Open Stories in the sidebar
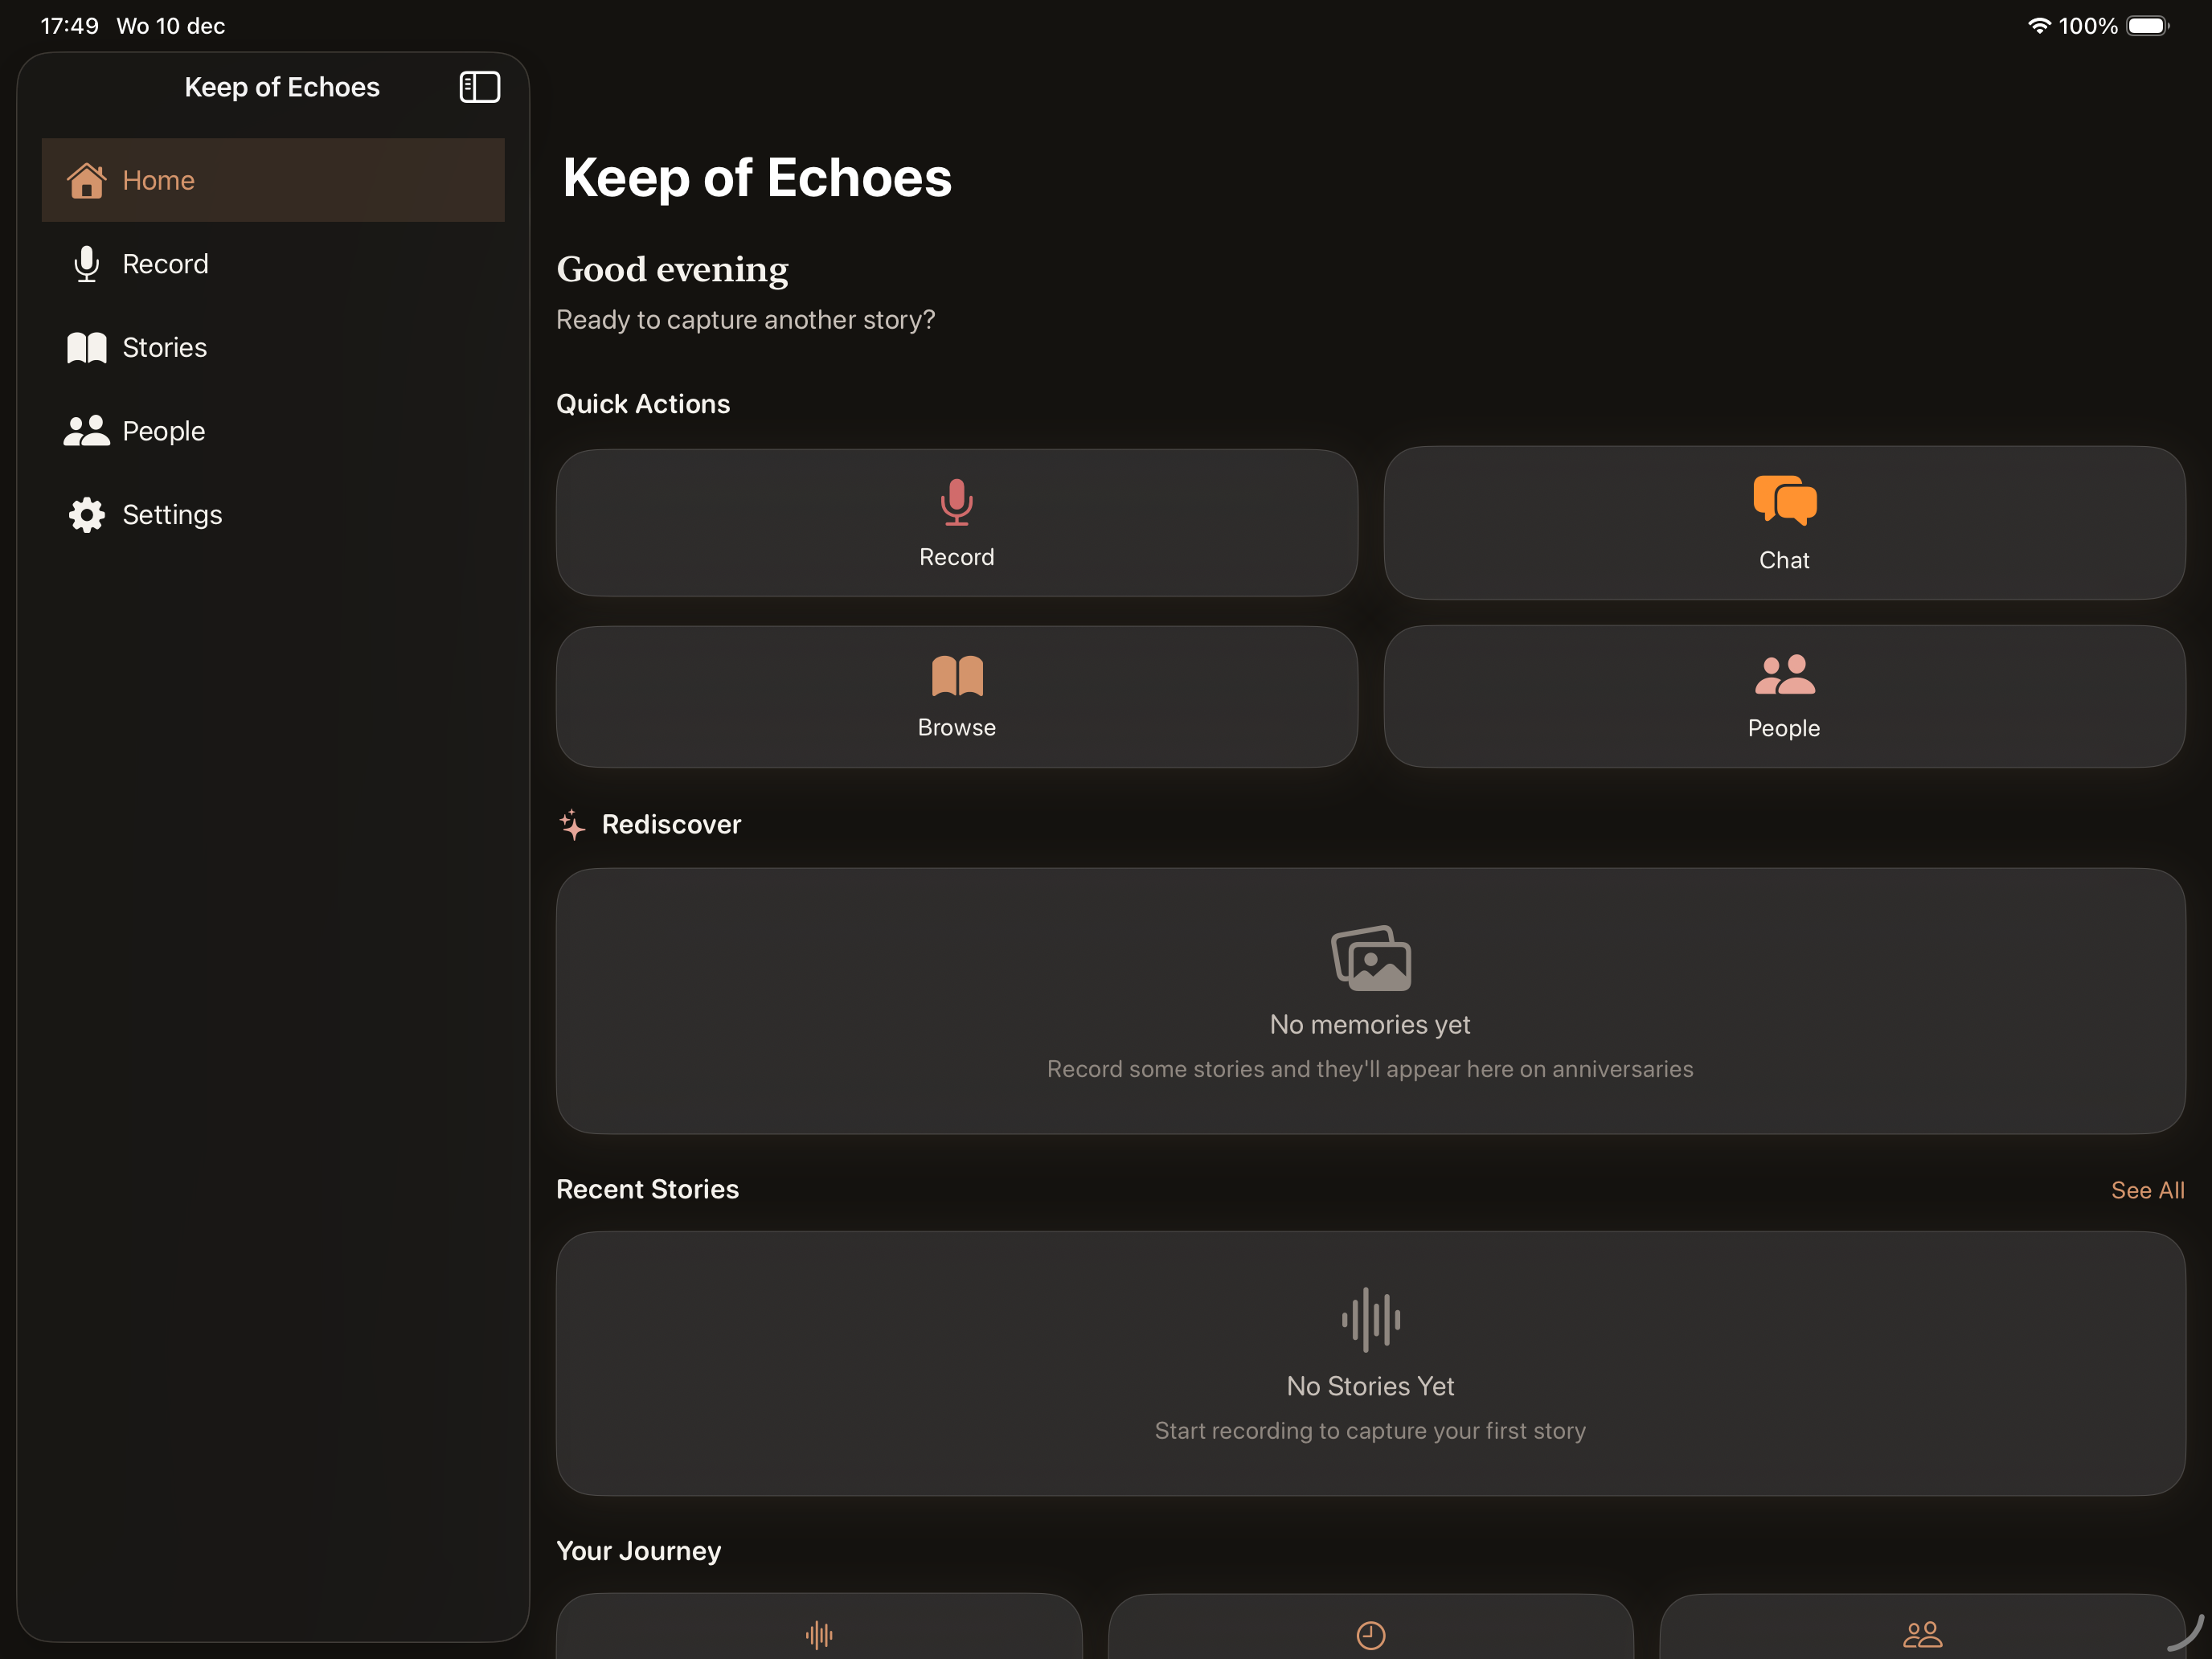The height and width of the screenshot is (1659, 2212). tap(273, 347)
